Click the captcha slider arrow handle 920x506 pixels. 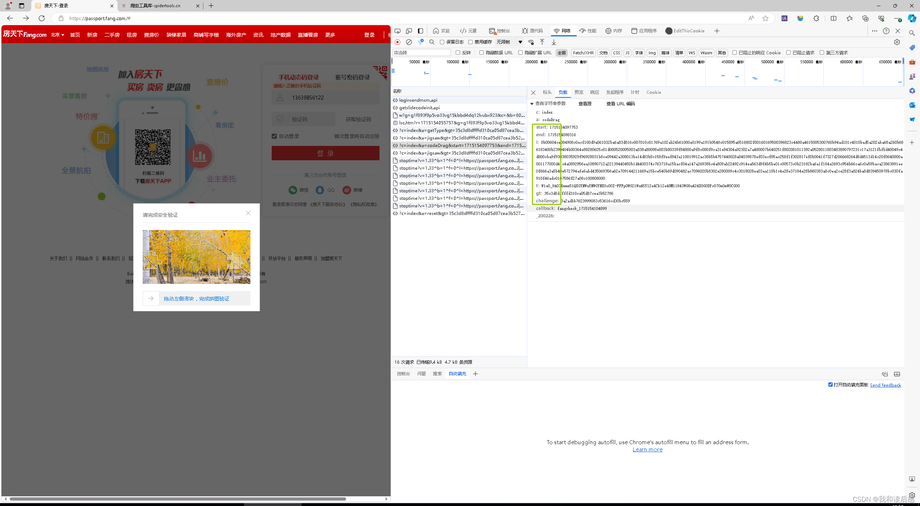pos(151,298)
